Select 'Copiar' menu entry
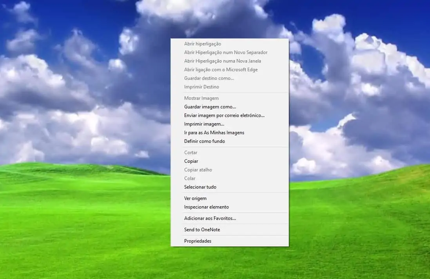Viewport: 430px width, 279px height. click(x=230, y=161)
